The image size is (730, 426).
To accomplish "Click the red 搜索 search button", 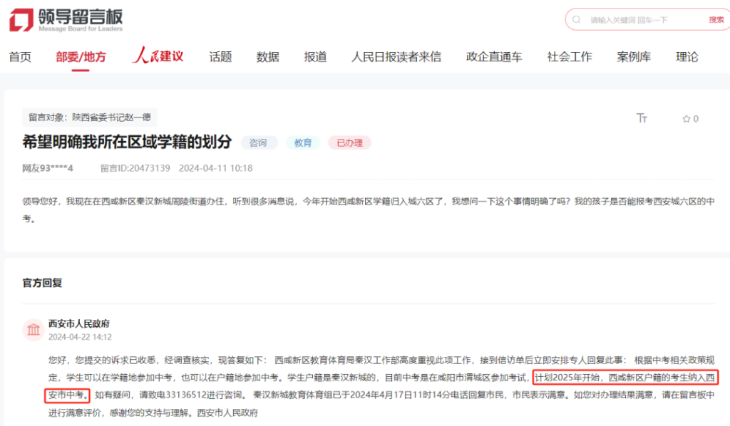I will tap(716, 20).
